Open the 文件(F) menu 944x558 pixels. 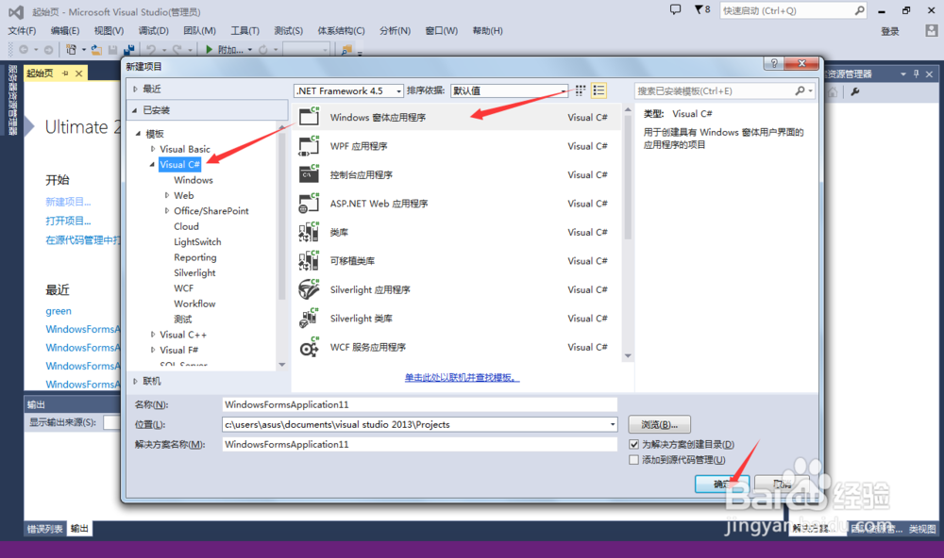(x=22, y=31)
